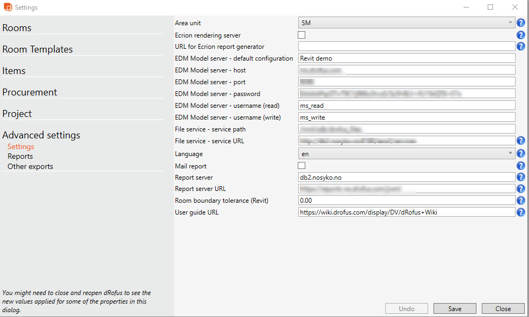
Task: Select Procurement in the left panel
Action: tap(30, 92)
